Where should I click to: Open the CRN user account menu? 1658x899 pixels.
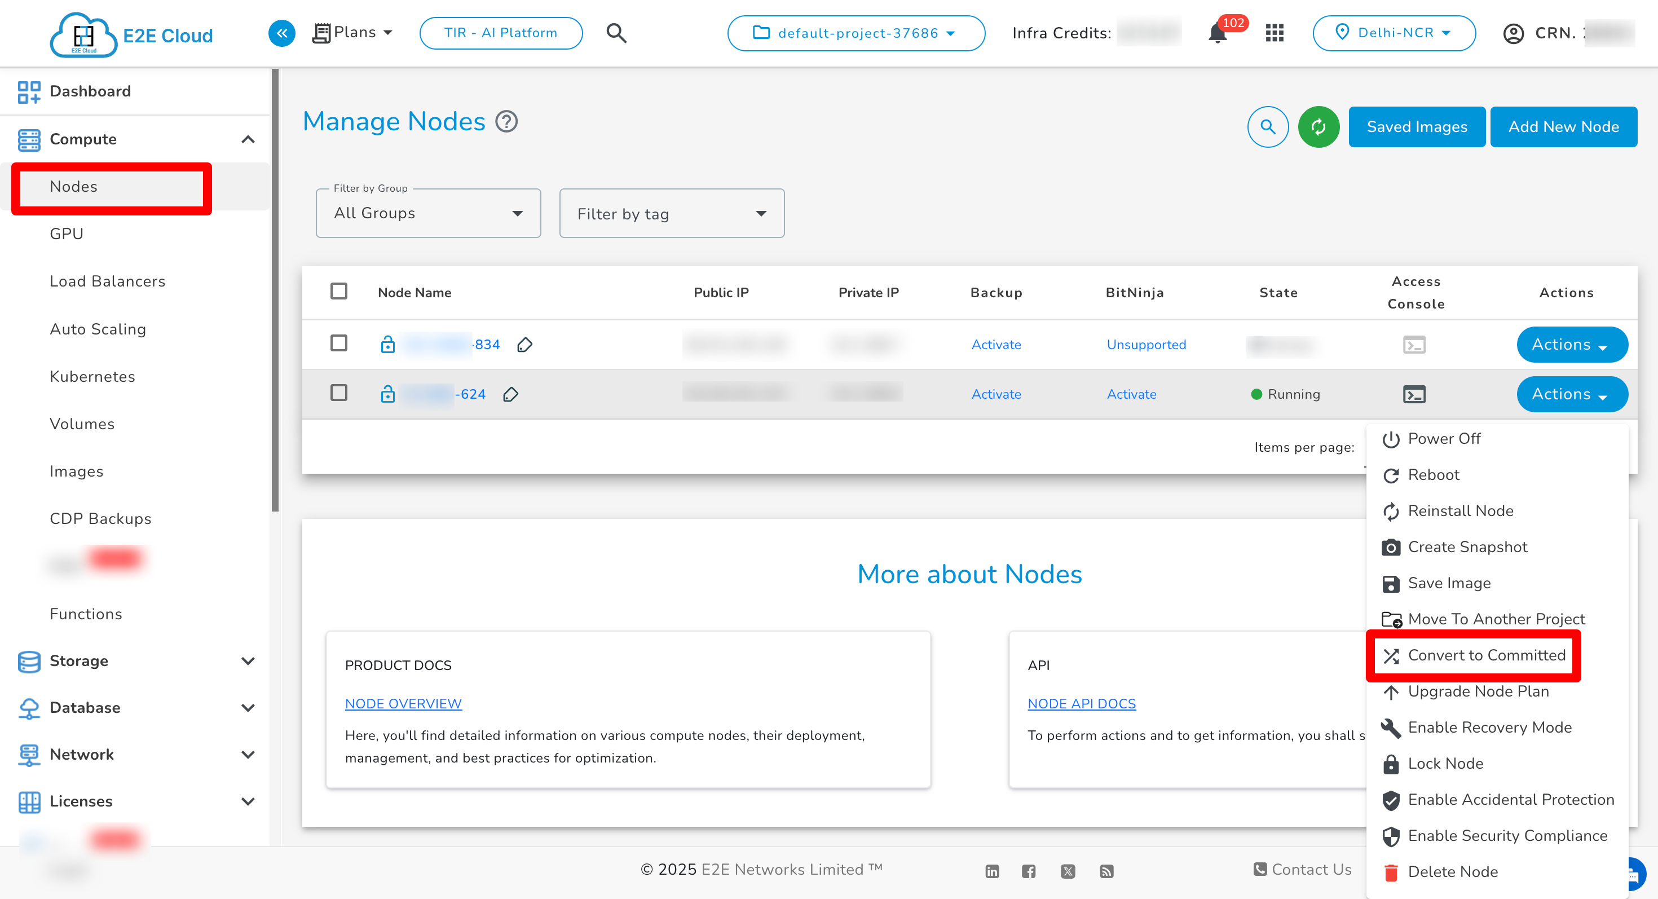tap(1568, 33)
